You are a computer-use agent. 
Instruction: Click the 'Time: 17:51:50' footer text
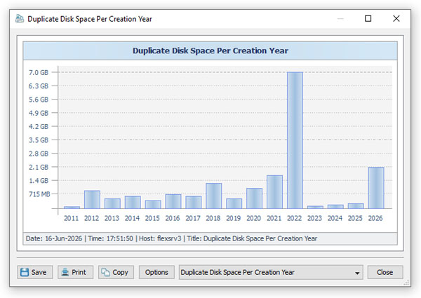110,238
